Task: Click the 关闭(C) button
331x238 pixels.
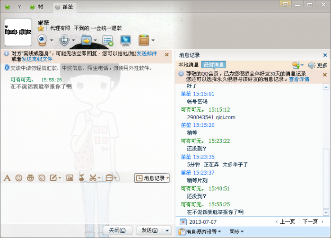Action: (x=117, y=230)
